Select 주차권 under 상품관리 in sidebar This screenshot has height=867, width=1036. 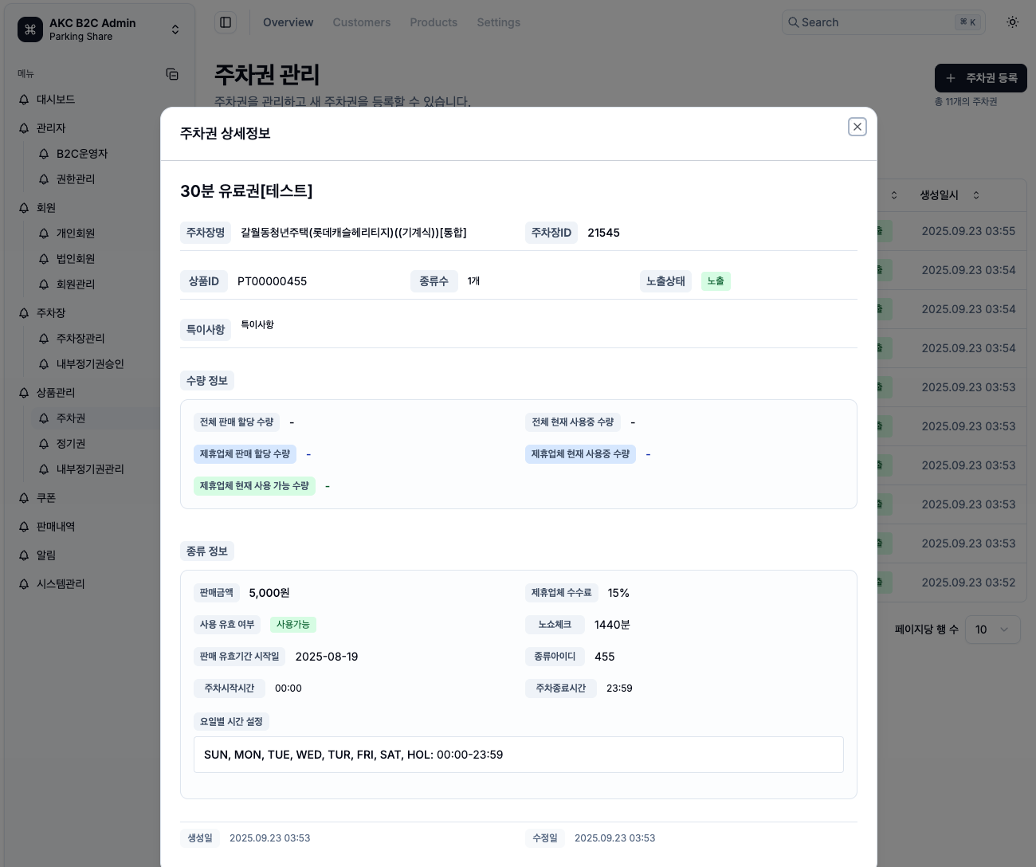click(71, 418)
